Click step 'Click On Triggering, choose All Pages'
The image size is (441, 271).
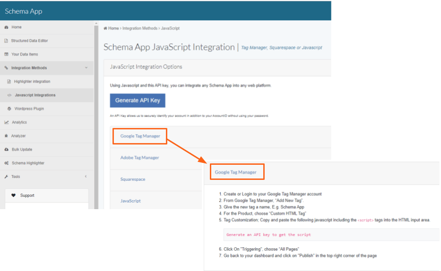(x=261, y=249)
